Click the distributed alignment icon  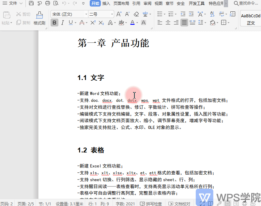[192, 23]
